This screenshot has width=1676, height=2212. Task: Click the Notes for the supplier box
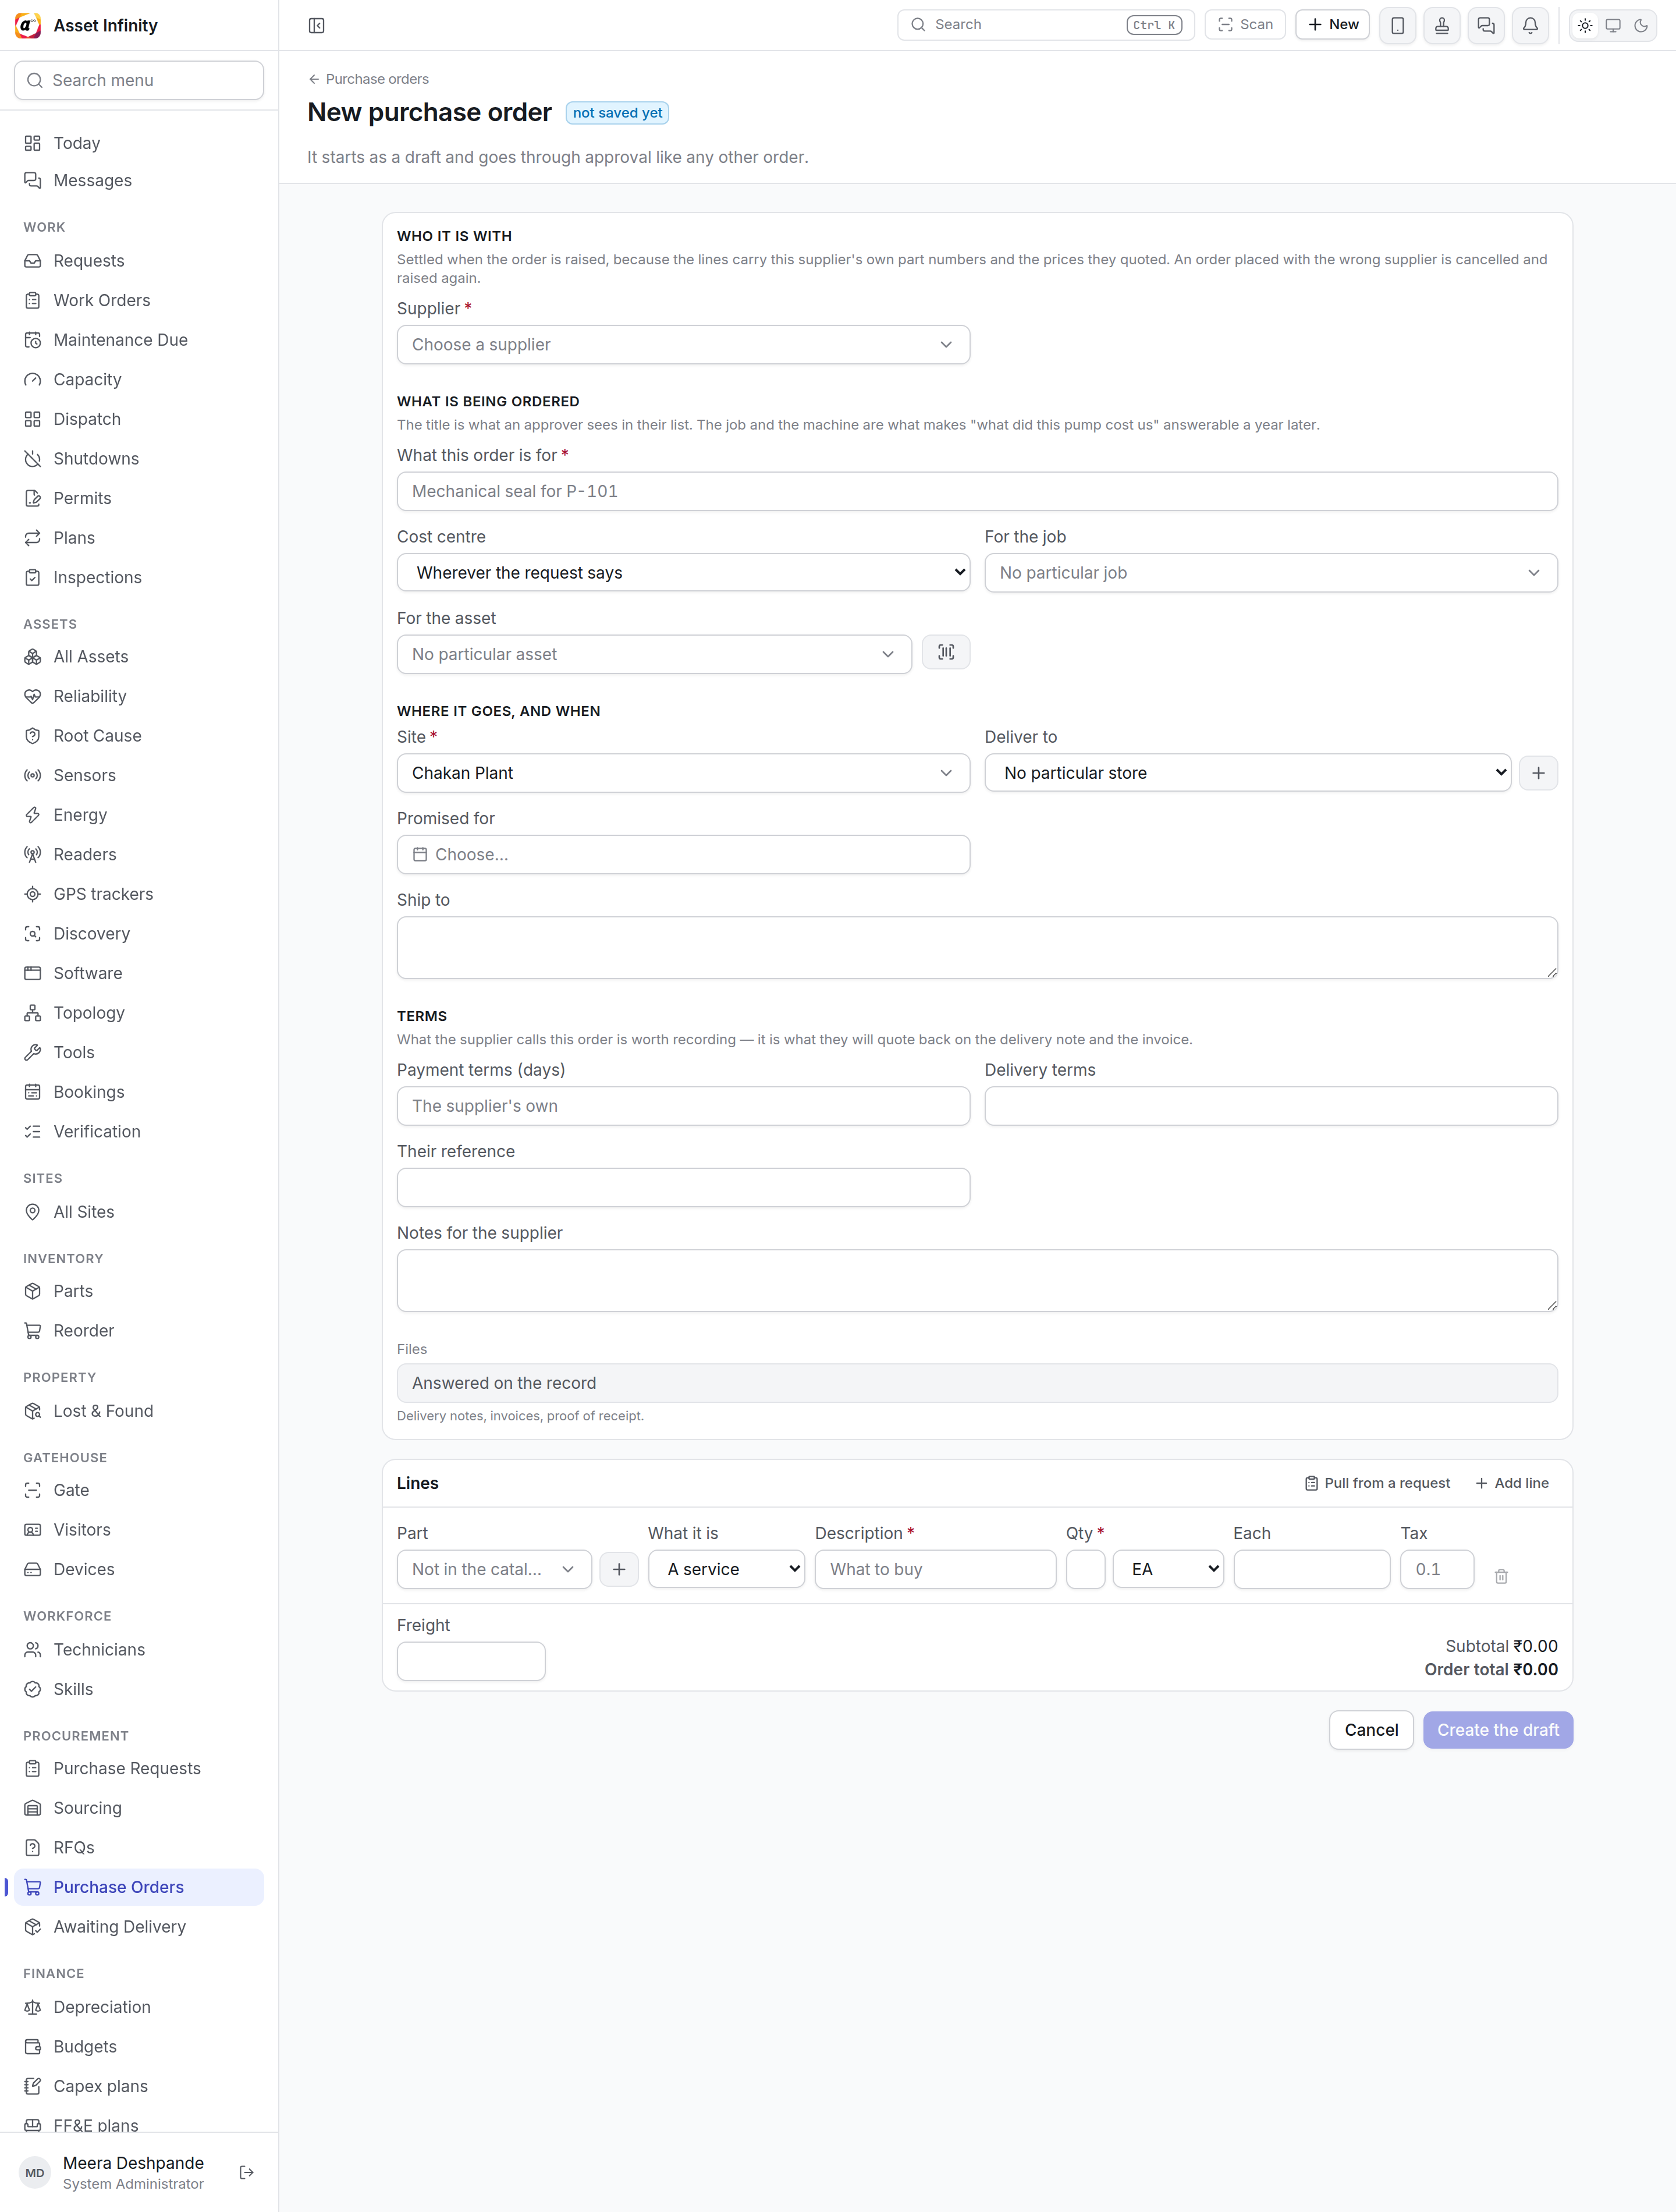(x=977, y=1280)
